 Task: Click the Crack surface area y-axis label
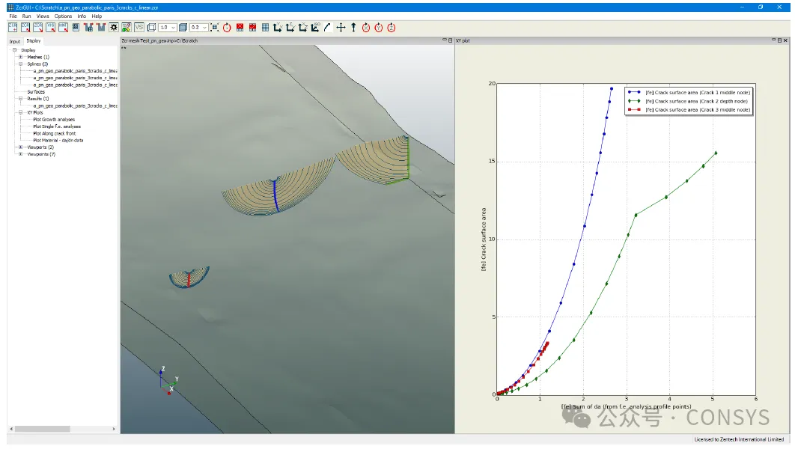point(484,239)
